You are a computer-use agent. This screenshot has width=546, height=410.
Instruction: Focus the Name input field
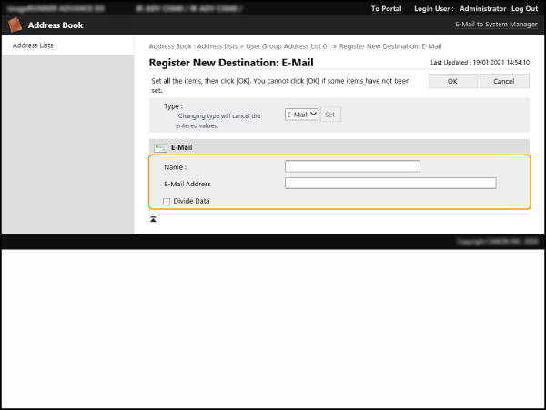click(x=352, y=166)
